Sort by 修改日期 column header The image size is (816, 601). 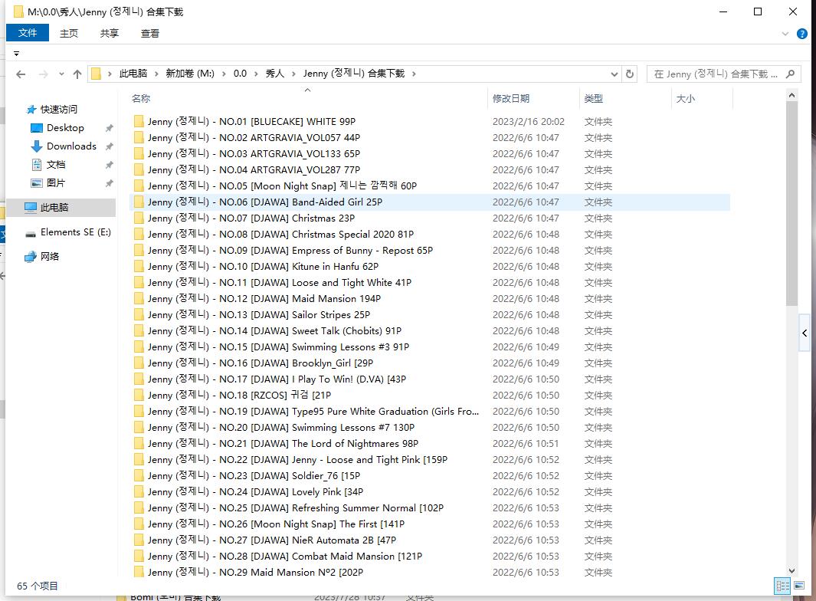[534, 98]
